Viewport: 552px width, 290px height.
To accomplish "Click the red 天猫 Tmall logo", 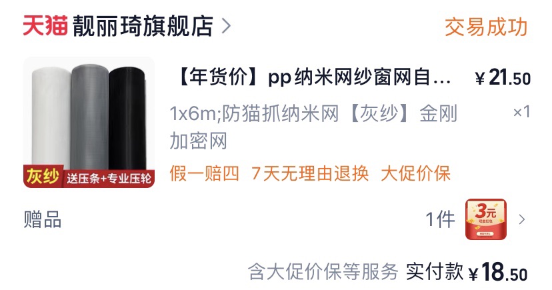I will 45,26.
